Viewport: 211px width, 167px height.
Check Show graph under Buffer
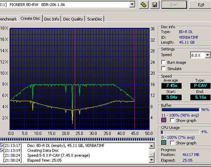172,120
